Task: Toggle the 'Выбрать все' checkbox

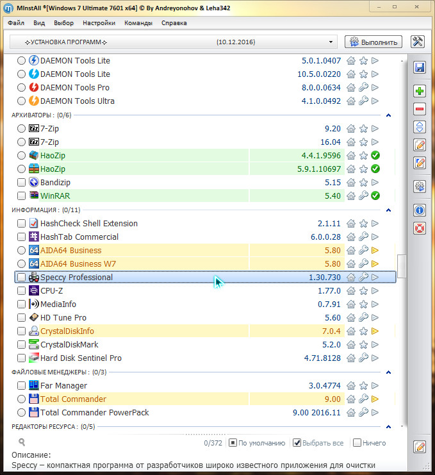Action: 297,443
